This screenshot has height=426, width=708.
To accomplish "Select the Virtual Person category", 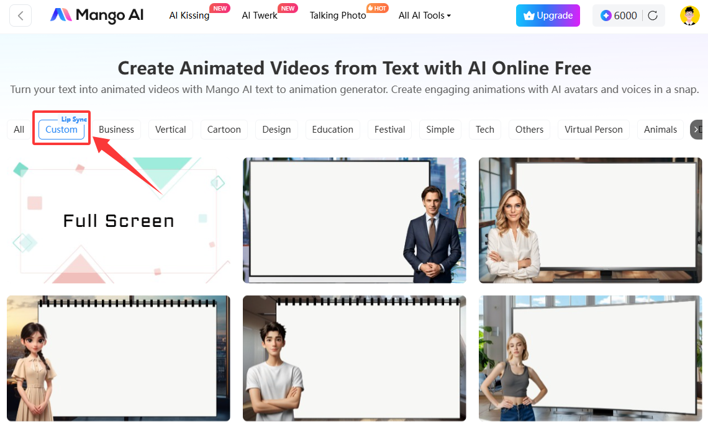I will pyautogui.click(x=593, y=130).
